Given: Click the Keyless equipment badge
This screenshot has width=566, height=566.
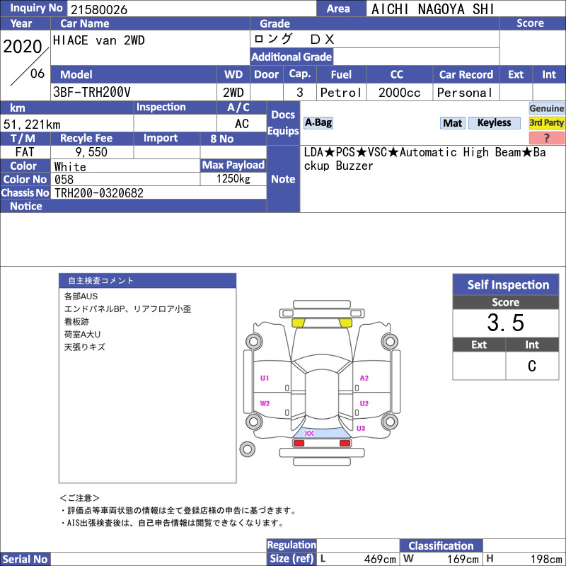Looking at the screenshot, I should coord(494,122).
